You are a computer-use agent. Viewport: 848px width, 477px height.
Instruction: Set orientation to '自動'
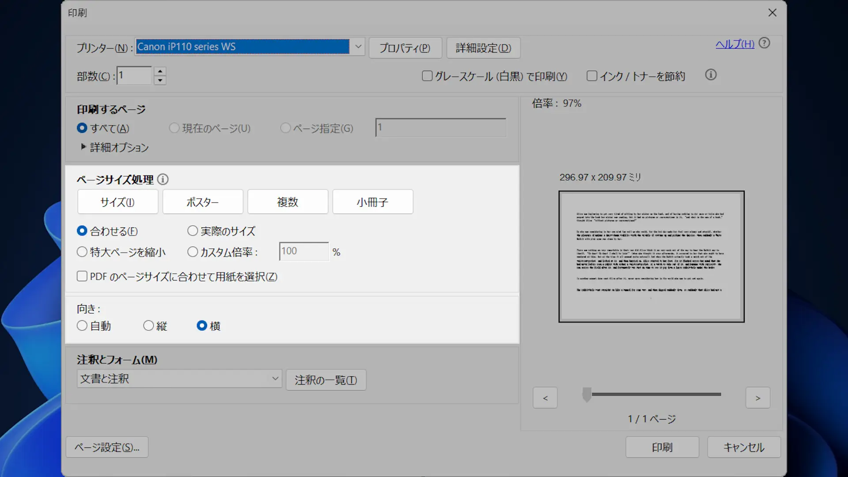(82, 326)
